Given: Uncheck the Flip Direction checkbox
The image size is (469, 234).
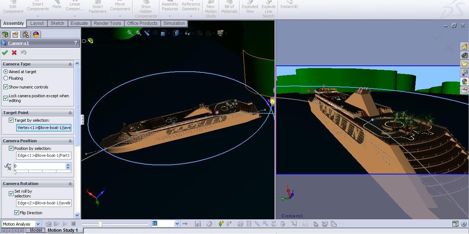Looking at the screenshot, I should click(x=17, y=213).
